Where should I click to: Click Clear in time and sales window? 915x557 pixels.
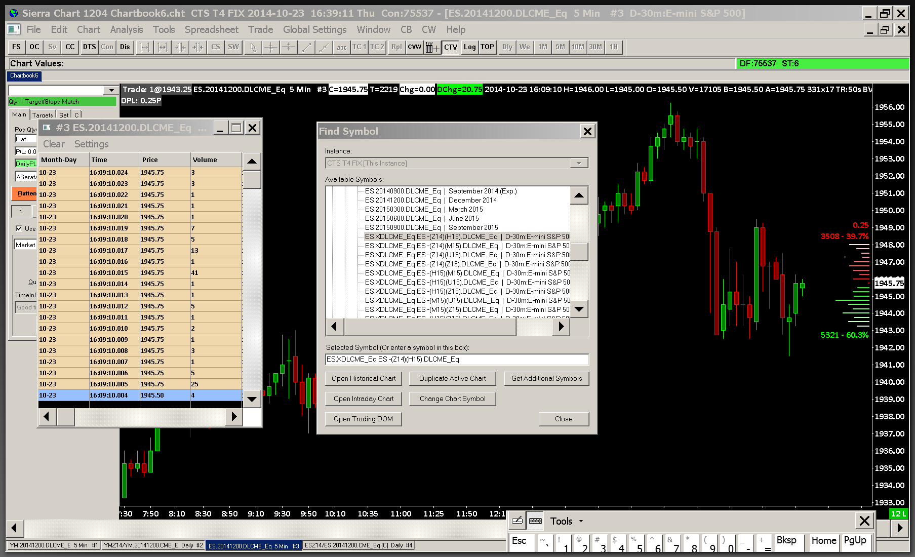coord(54,144)
